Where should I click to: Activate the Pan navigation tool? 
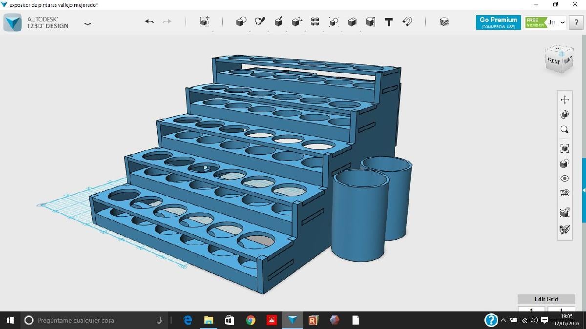(565, 100)
